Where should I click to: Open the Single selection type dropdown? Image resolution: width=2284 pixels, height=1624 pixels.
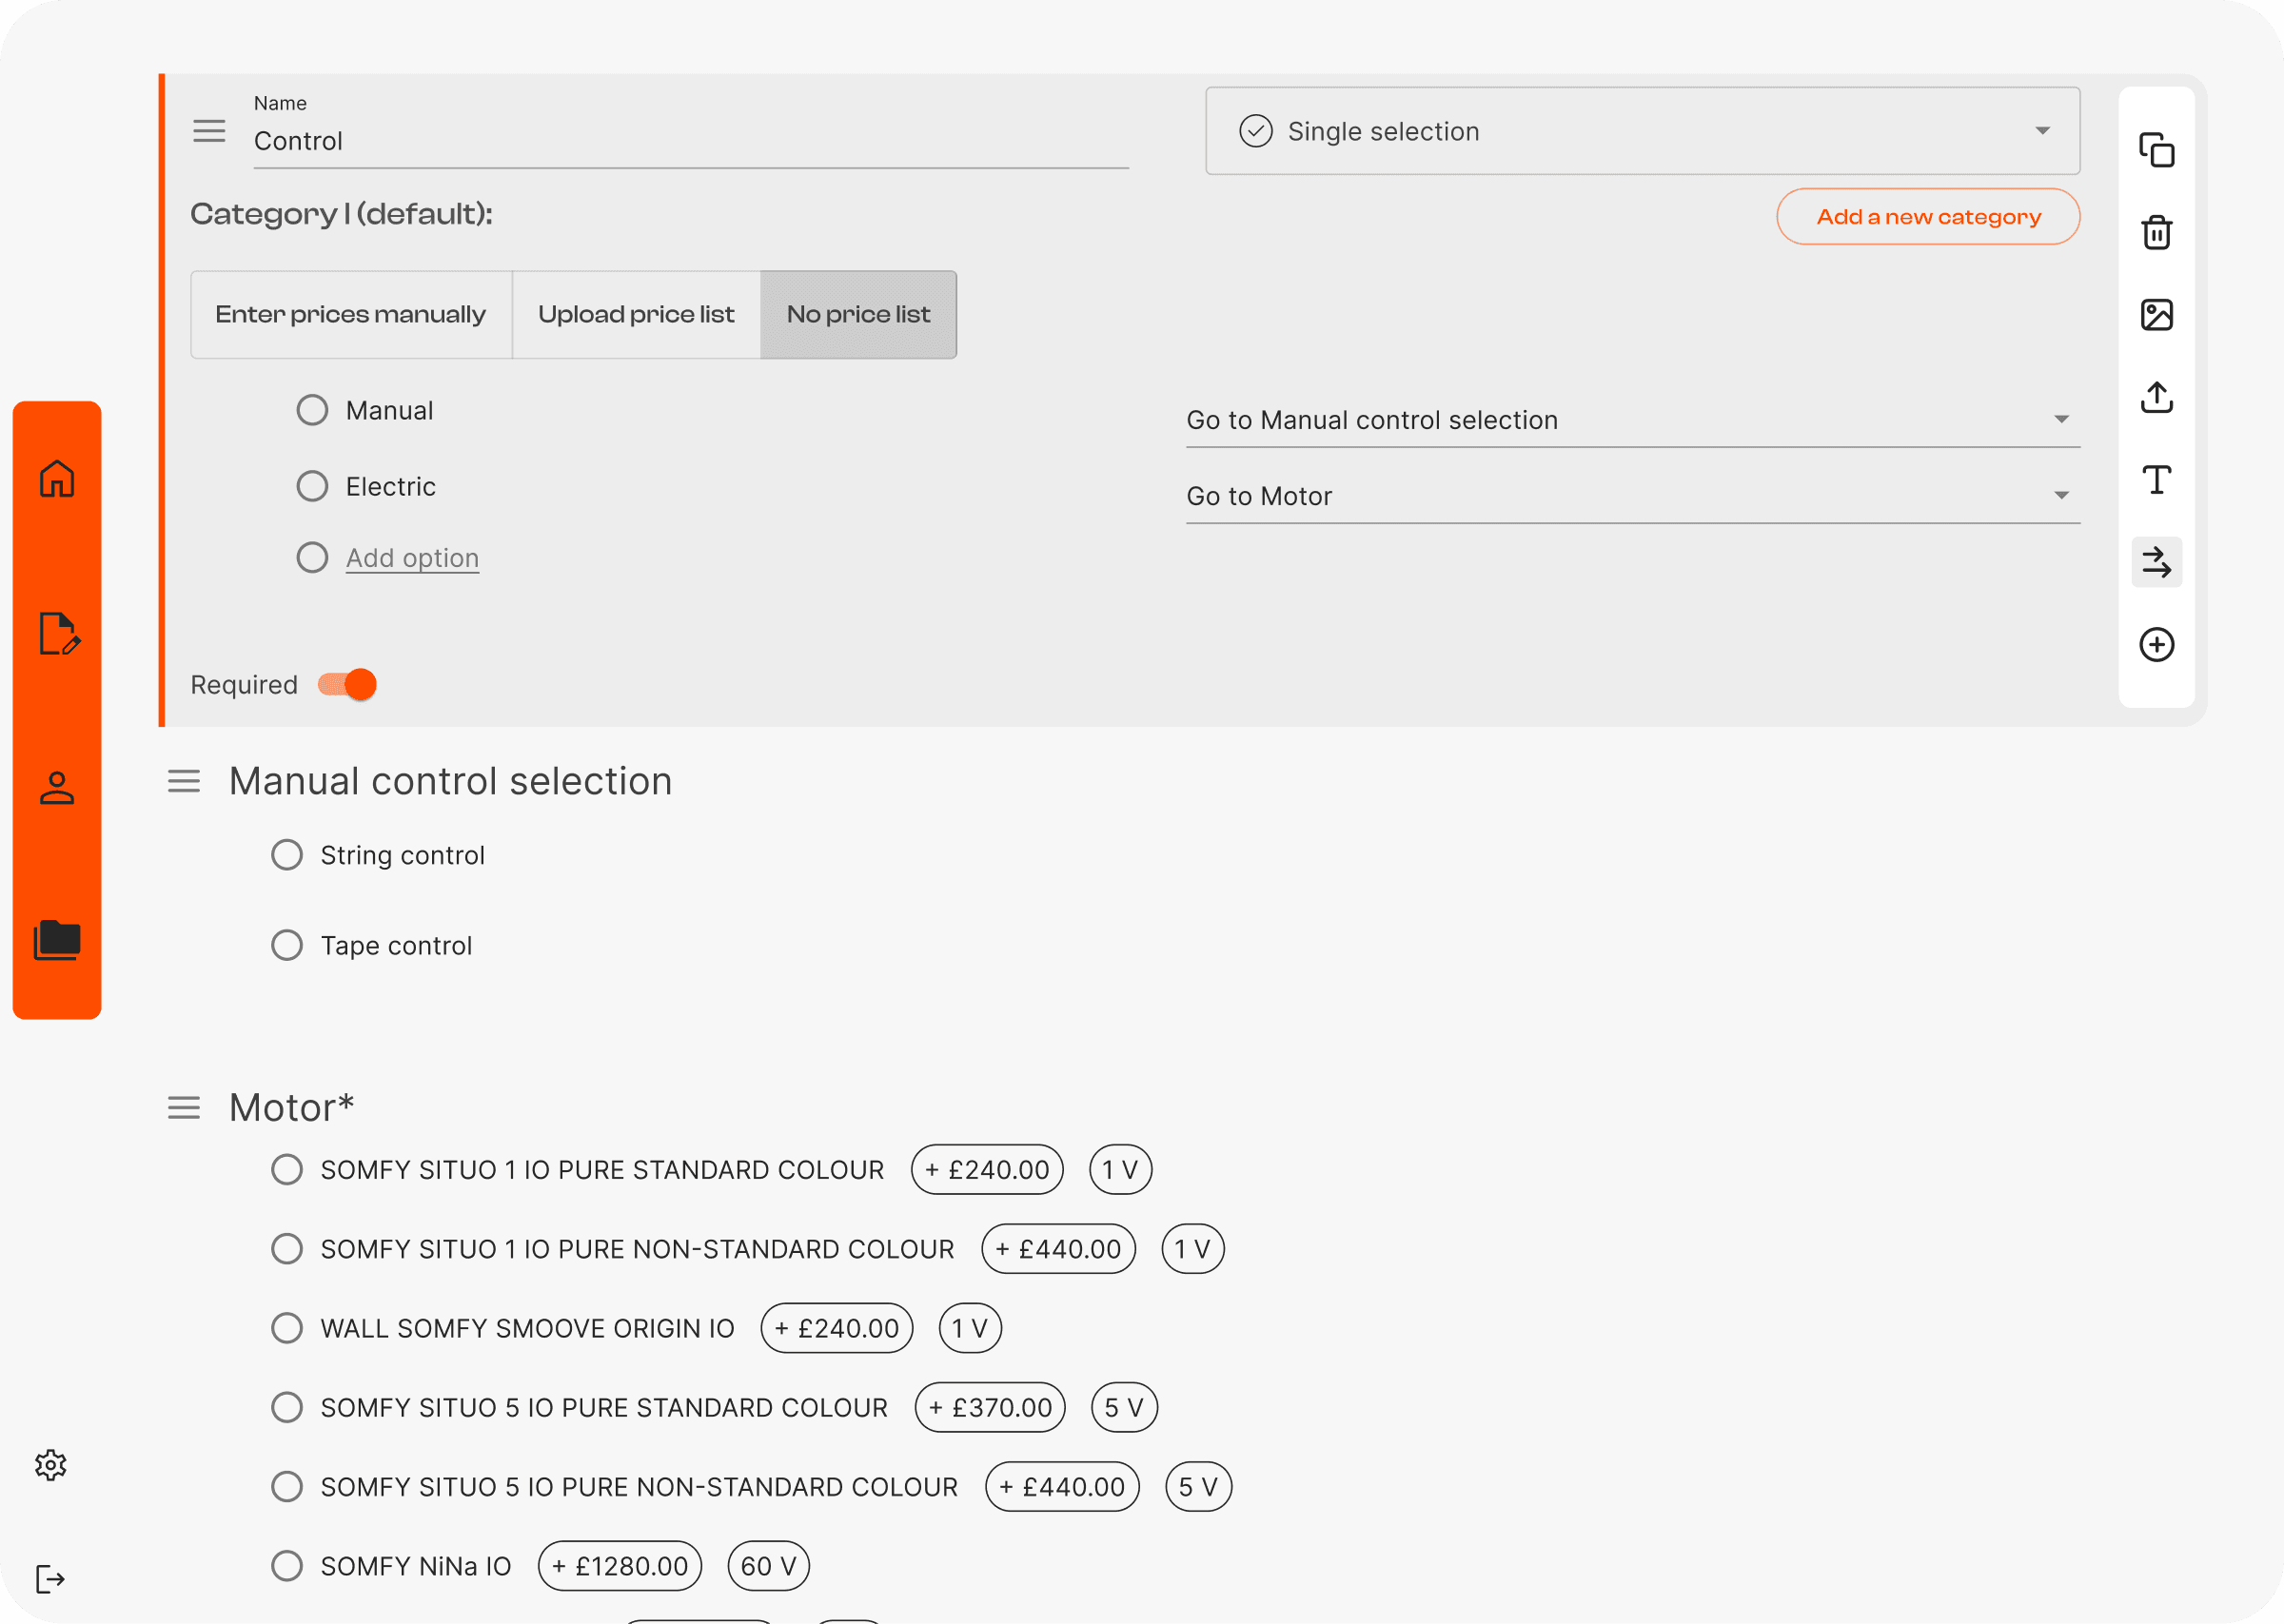tap(1641, 131)
